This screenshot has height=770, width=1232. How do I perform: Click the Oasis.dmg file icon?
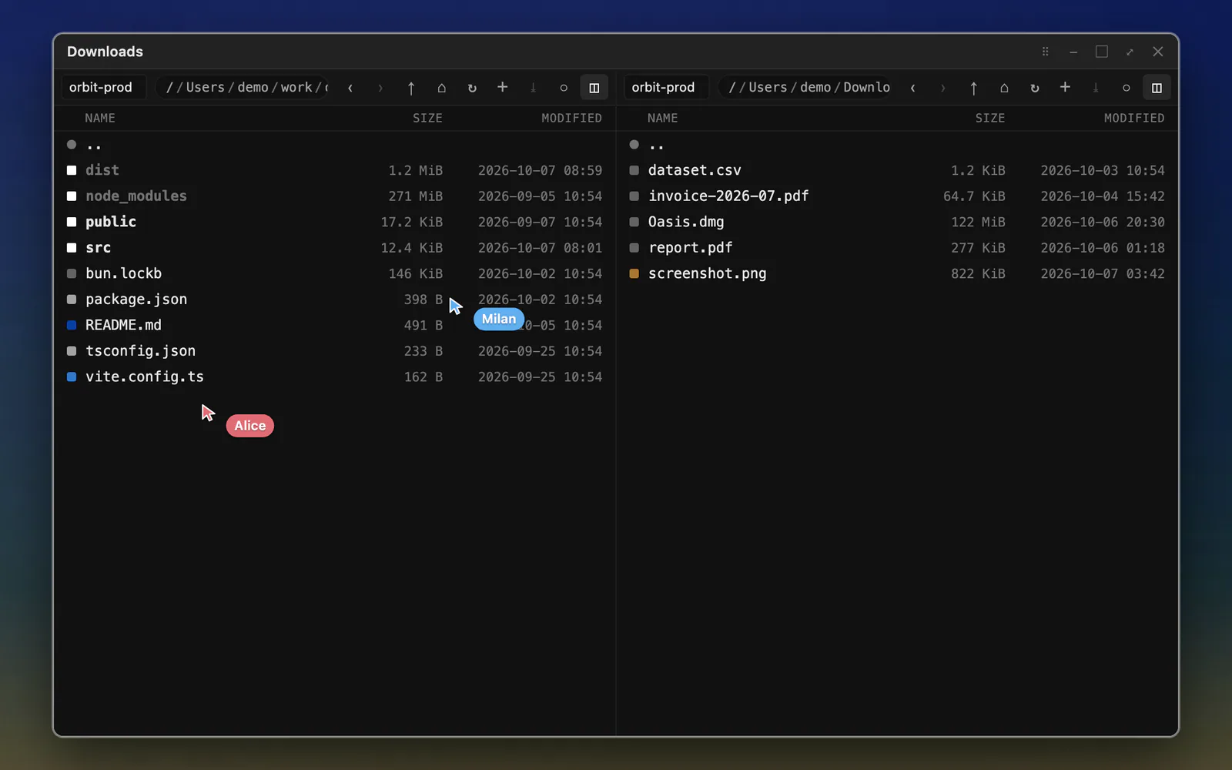(x=634, y=222)
